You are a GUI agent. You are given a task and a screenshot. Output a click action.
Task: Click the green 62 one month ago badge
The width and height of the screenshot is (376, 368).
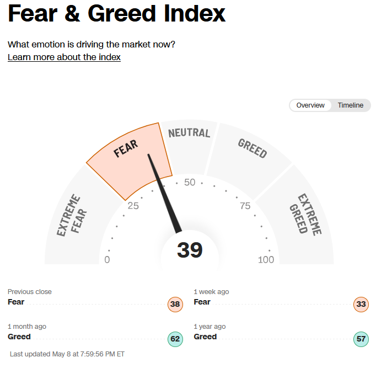tap(175, 339)
